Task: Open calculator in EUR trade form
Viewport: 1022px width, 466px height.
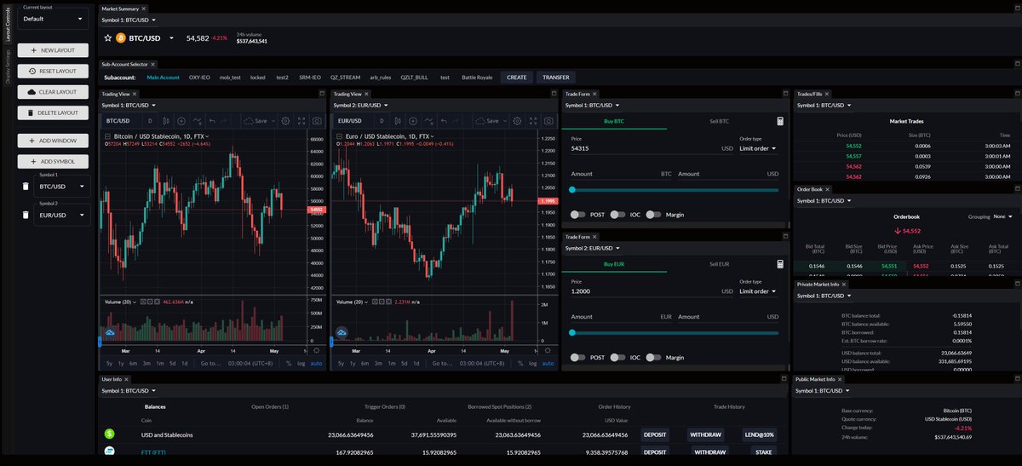Action: (780, 264)
